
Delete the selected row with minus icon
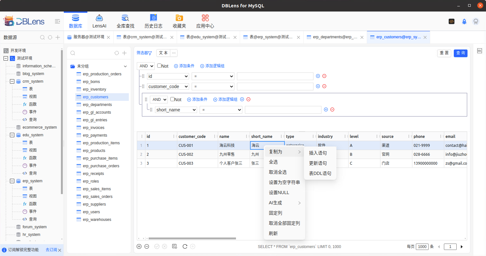tap(147, 246)
